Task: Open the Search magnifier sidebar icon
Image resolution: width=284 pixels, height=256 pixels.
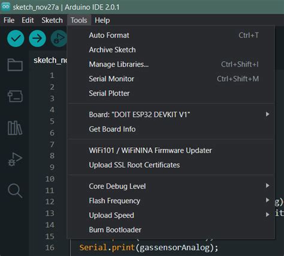Action: 15,190
